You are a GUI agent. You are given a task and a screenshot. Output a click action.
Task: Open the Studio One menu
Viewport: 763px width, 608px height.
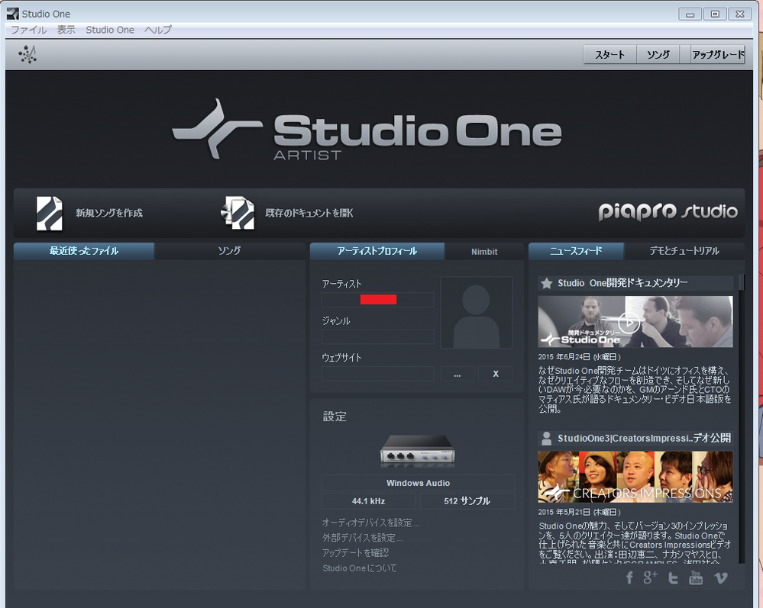110,30
